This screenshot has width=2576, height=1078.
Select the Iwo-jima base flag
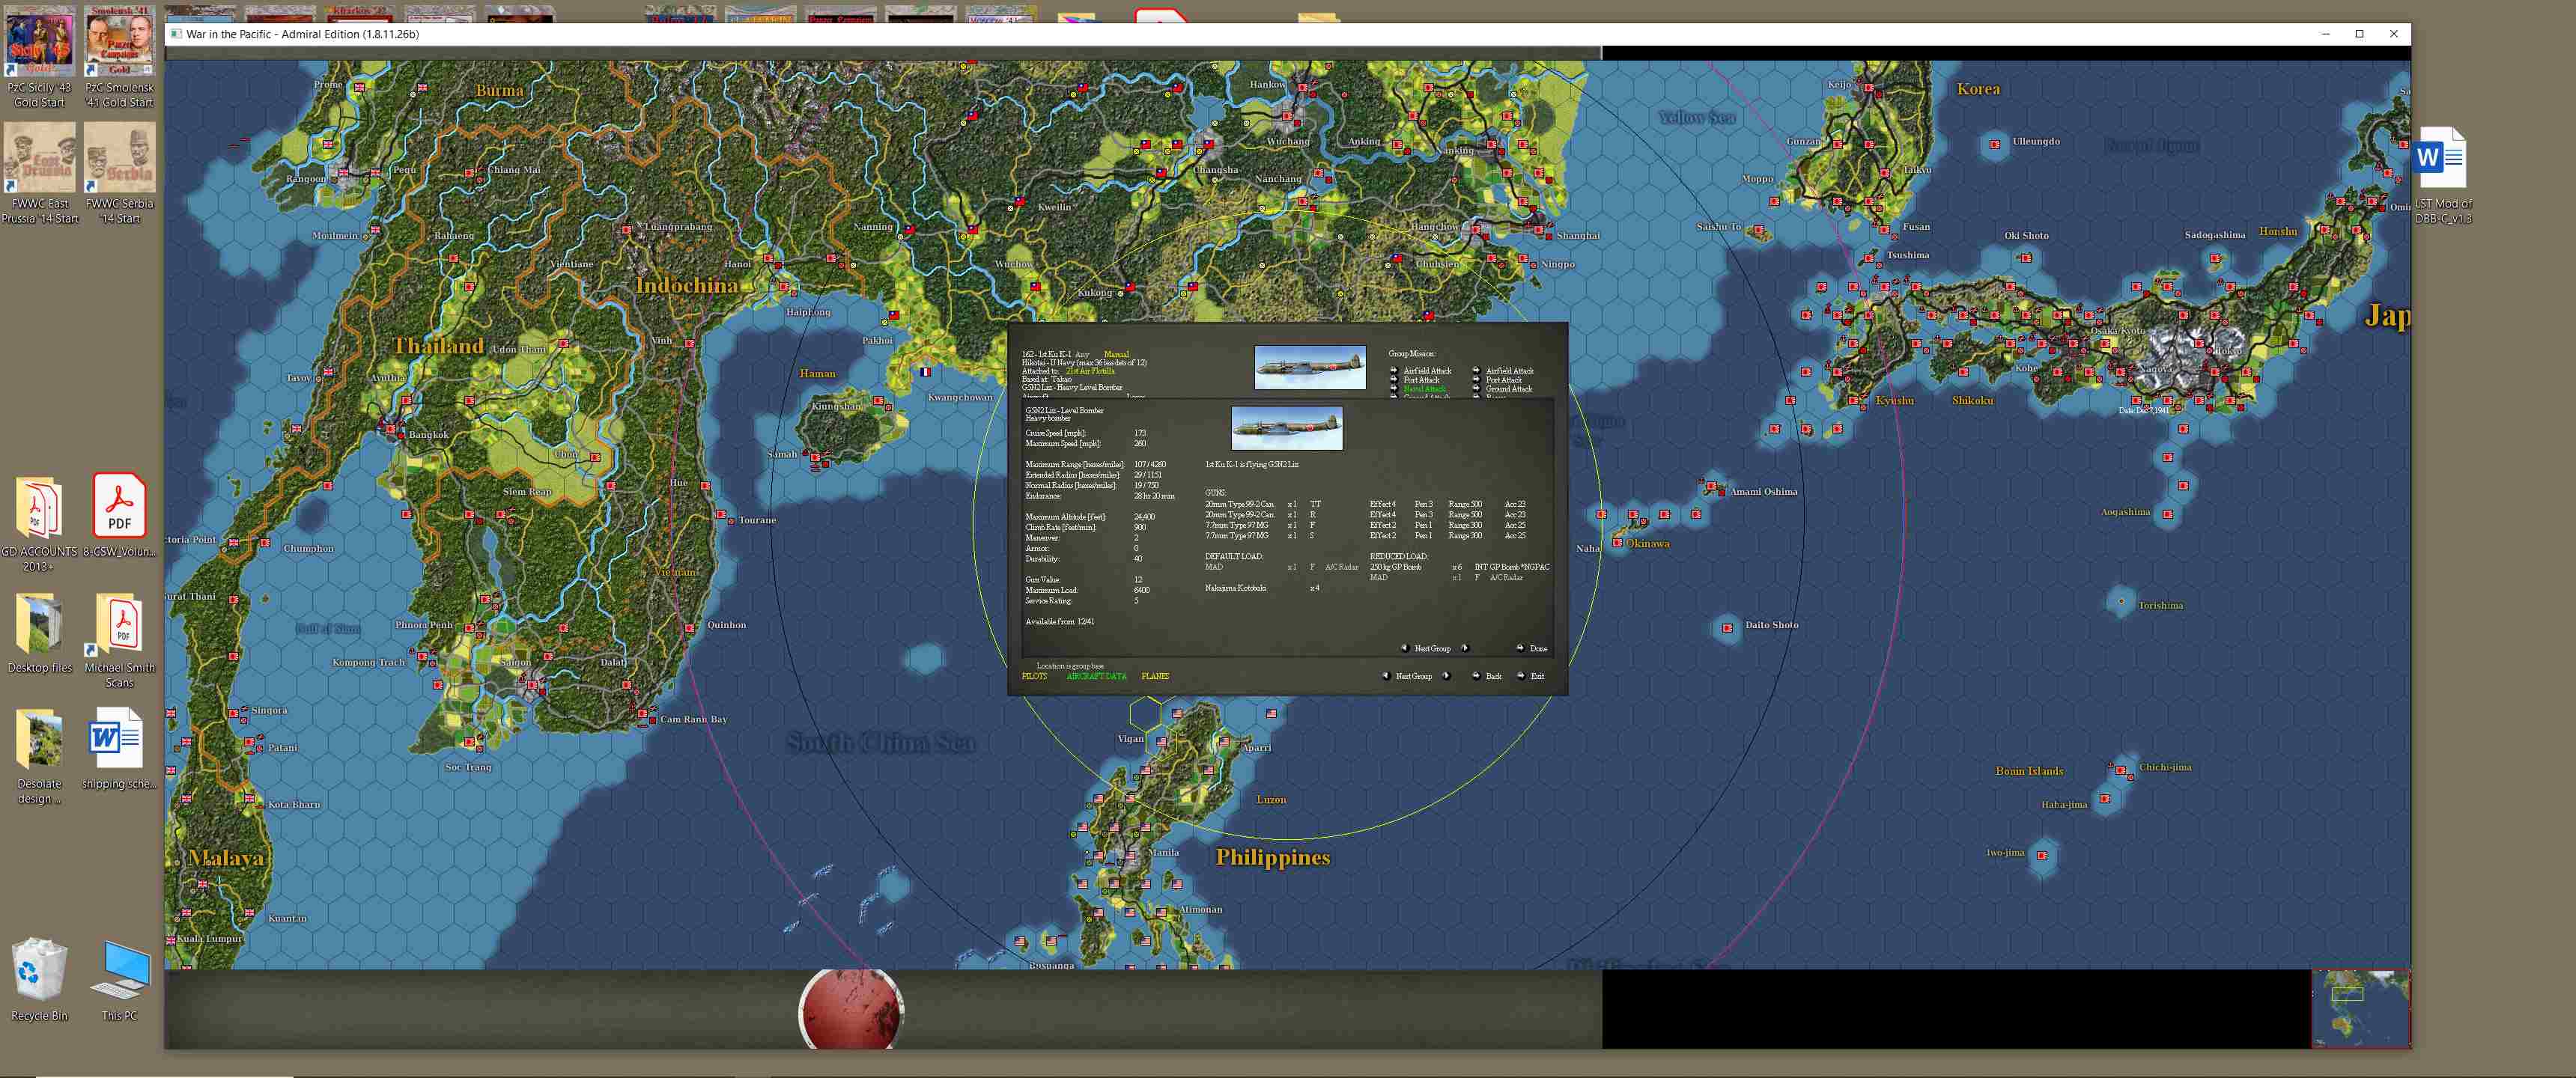click(x=2041, y=855)
